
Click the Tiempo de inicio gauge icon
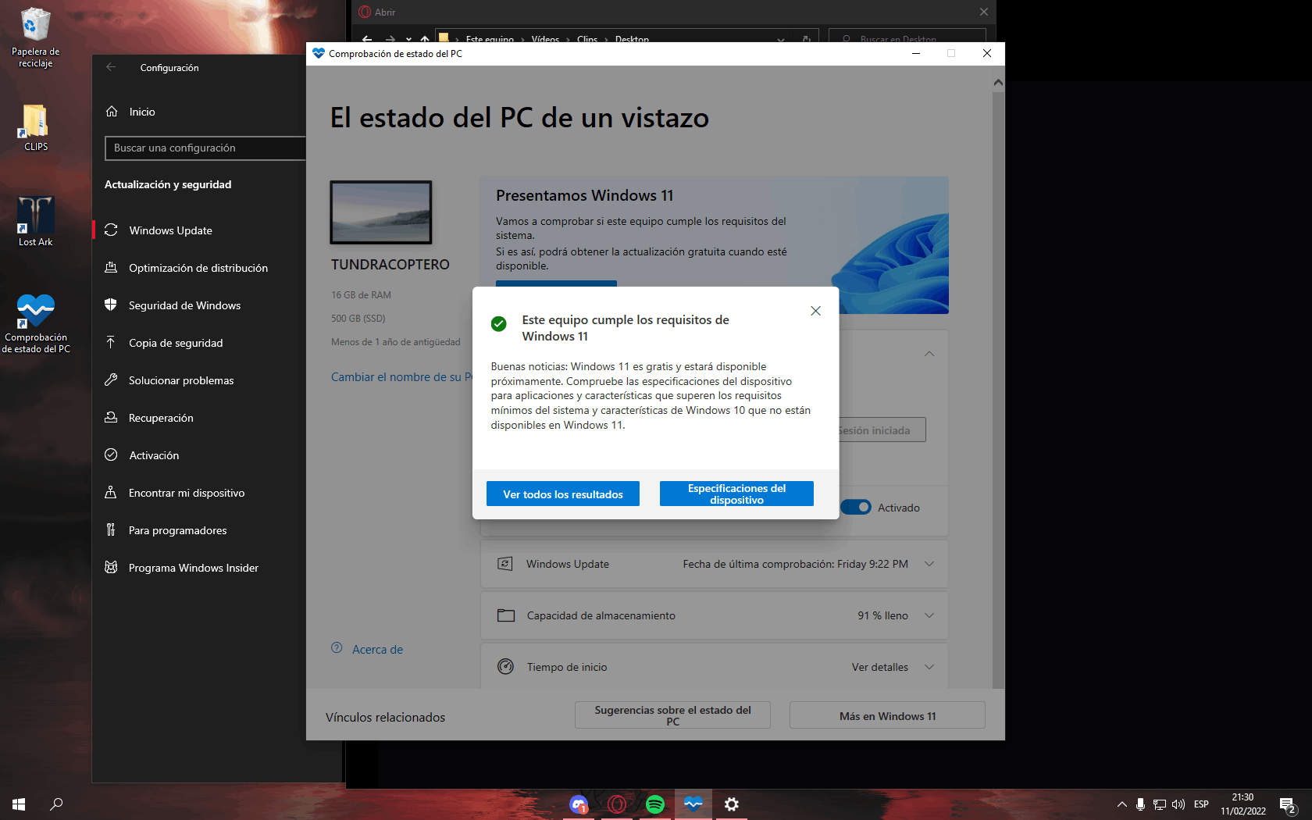pos(505,667)
